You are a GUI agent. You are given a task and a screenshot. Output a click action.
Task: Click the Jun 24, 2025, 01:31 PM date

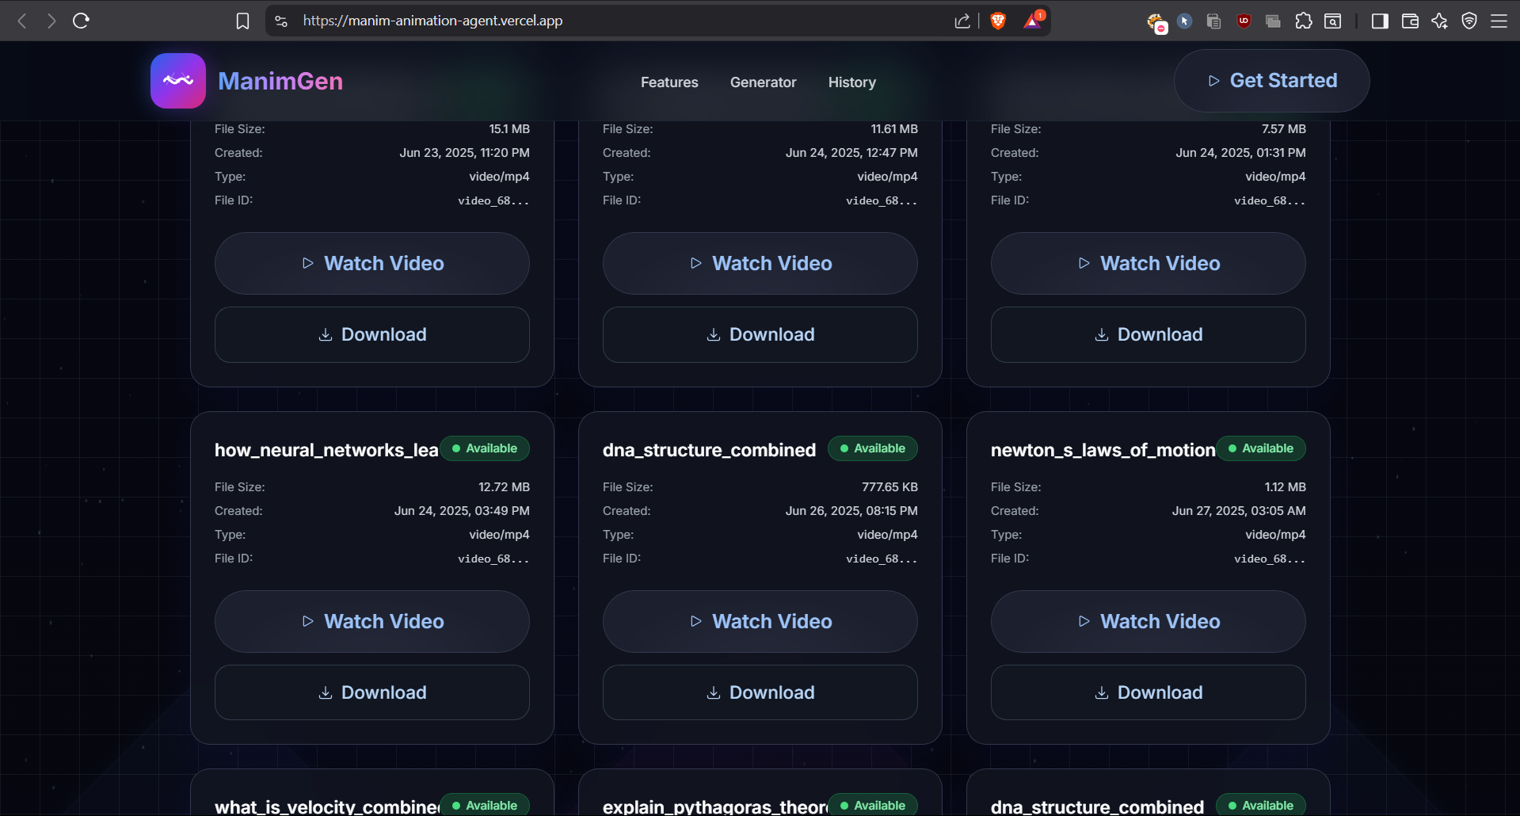1240,153
